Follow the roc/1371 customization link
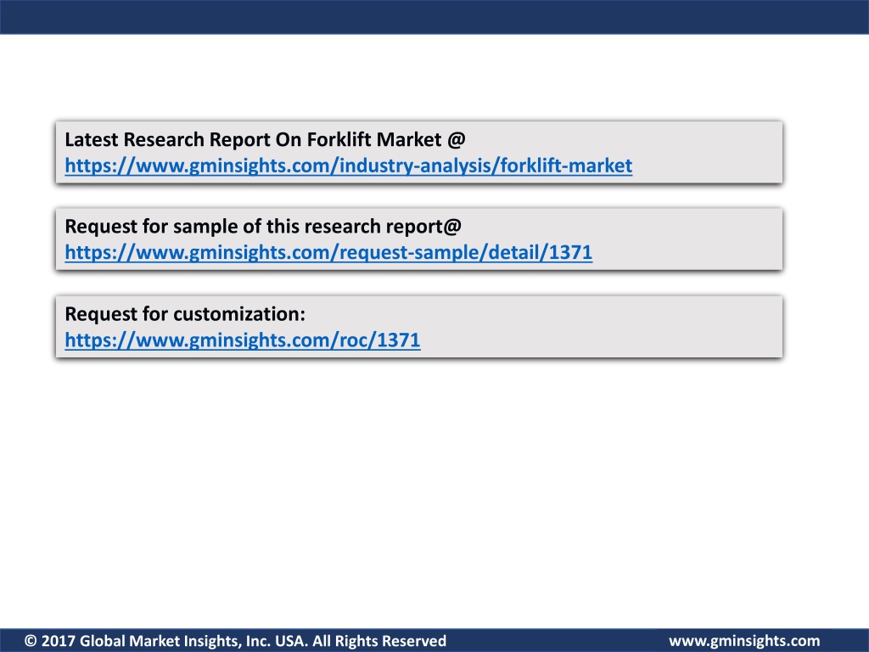The width and height of the screenshot is (869, 652). tap(243, 340)
